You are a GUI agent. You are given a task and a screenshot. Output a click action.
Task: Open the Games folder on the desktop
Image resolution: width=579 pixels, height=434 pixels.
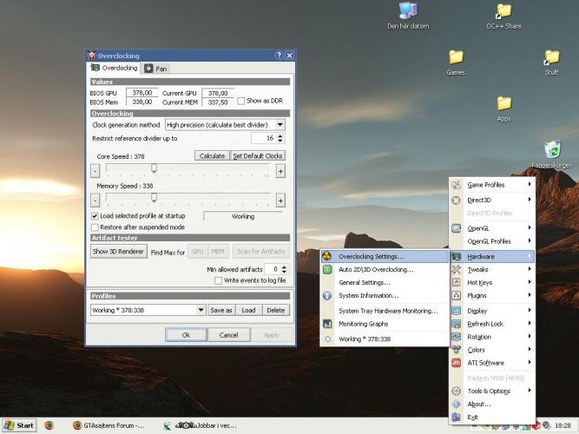[456, 58]
